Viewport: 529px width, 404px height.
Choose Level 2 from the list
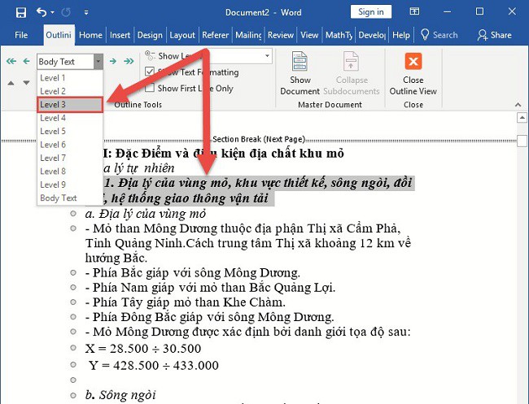70,91
